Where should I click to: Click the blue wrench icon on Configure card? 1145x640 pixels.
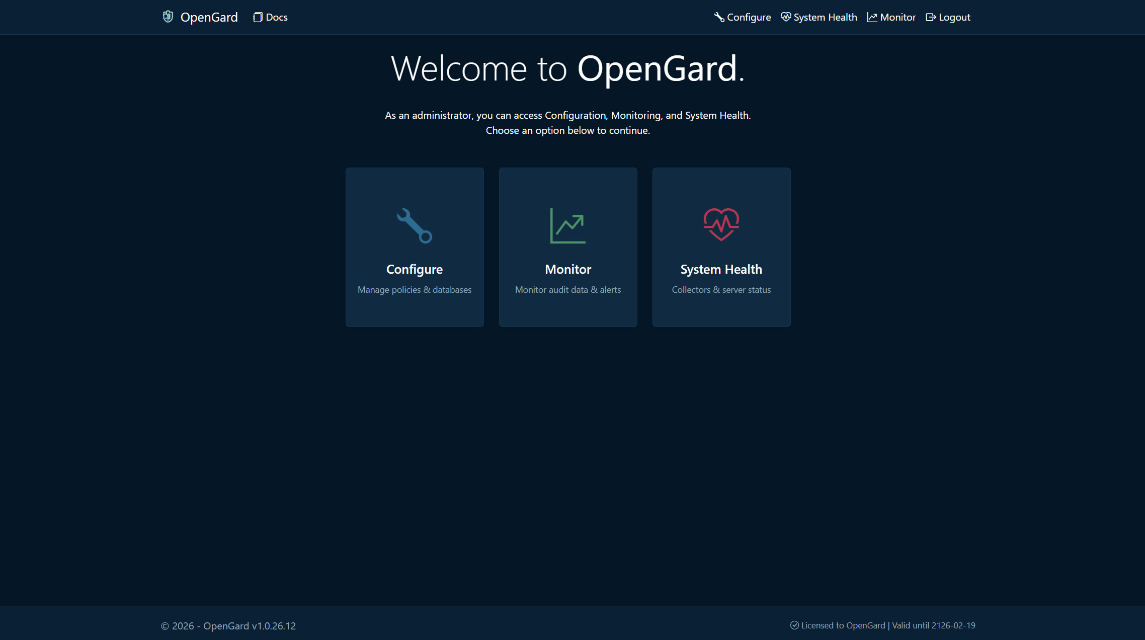(x=414, y=225)
